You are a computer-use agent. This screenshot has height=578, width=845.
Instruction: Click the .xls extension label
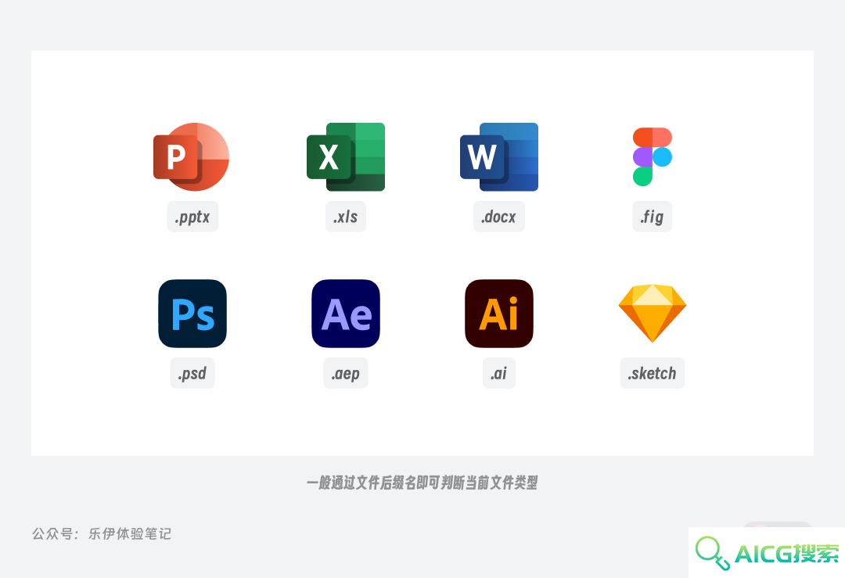coord(346,217)
